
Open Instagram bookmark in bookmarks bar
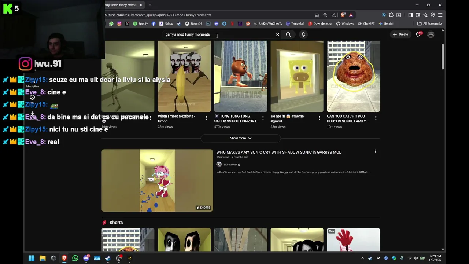[119, 23]
